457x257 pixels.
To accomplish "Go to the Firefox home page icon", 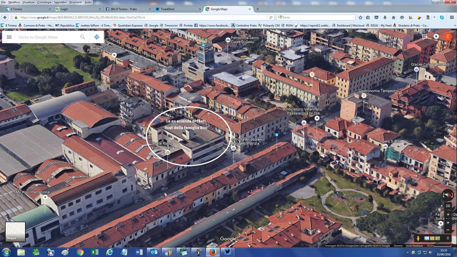I will pyautogui.click(x=393, y=17).
